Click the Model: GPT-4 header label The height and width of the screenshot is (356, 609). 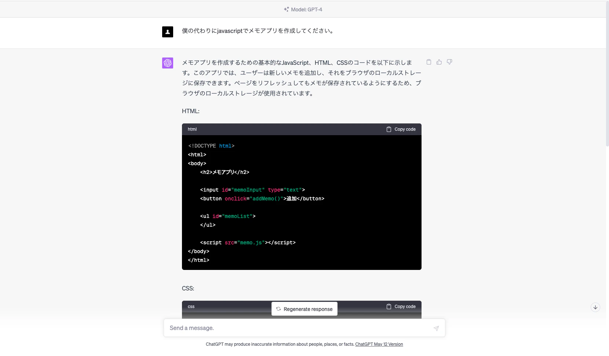[x=306, y=9]
